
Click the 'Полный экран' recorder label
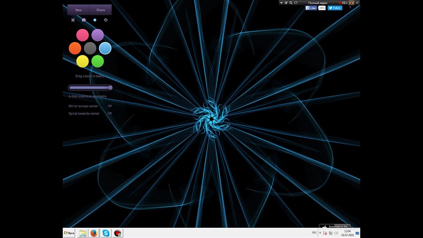318,3
